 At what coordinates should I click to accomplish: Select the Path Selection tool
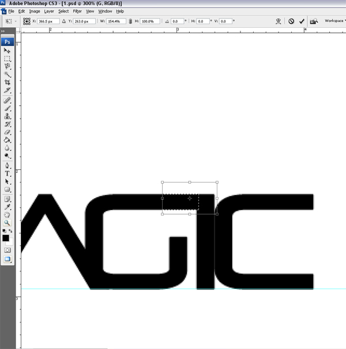[7, 181]
